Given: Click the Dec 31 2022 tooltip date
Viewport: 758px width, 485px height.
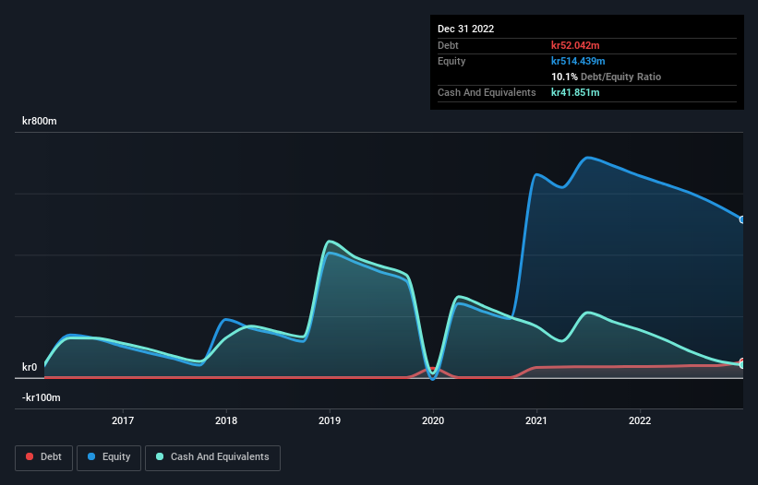Looking at the screenshot, I should 466,29.
